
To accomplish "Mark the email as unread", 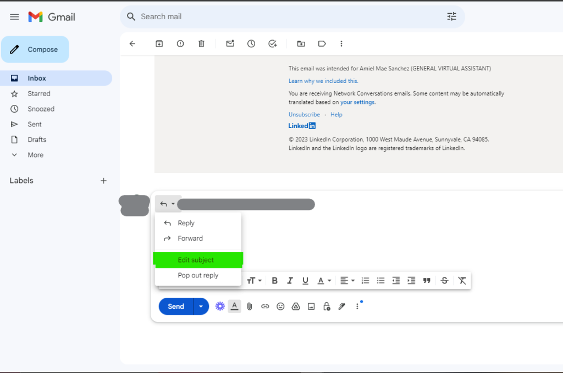I will click(x=230, y=44).
